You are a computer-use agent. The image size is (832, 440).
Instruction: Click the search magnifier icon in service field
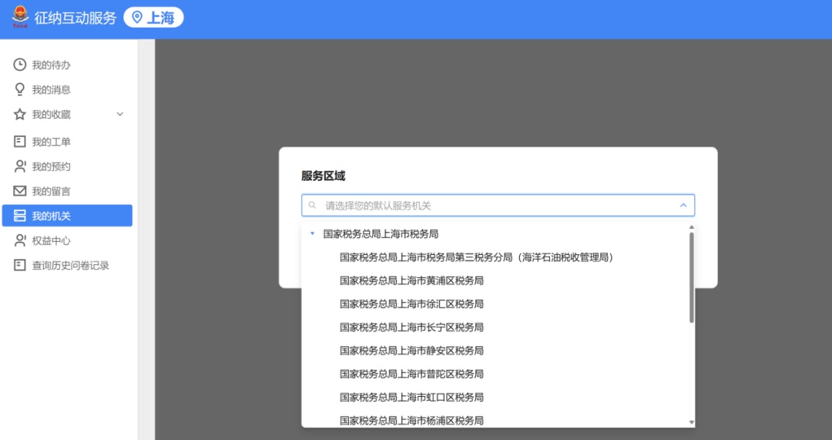[x=312, y=206]
